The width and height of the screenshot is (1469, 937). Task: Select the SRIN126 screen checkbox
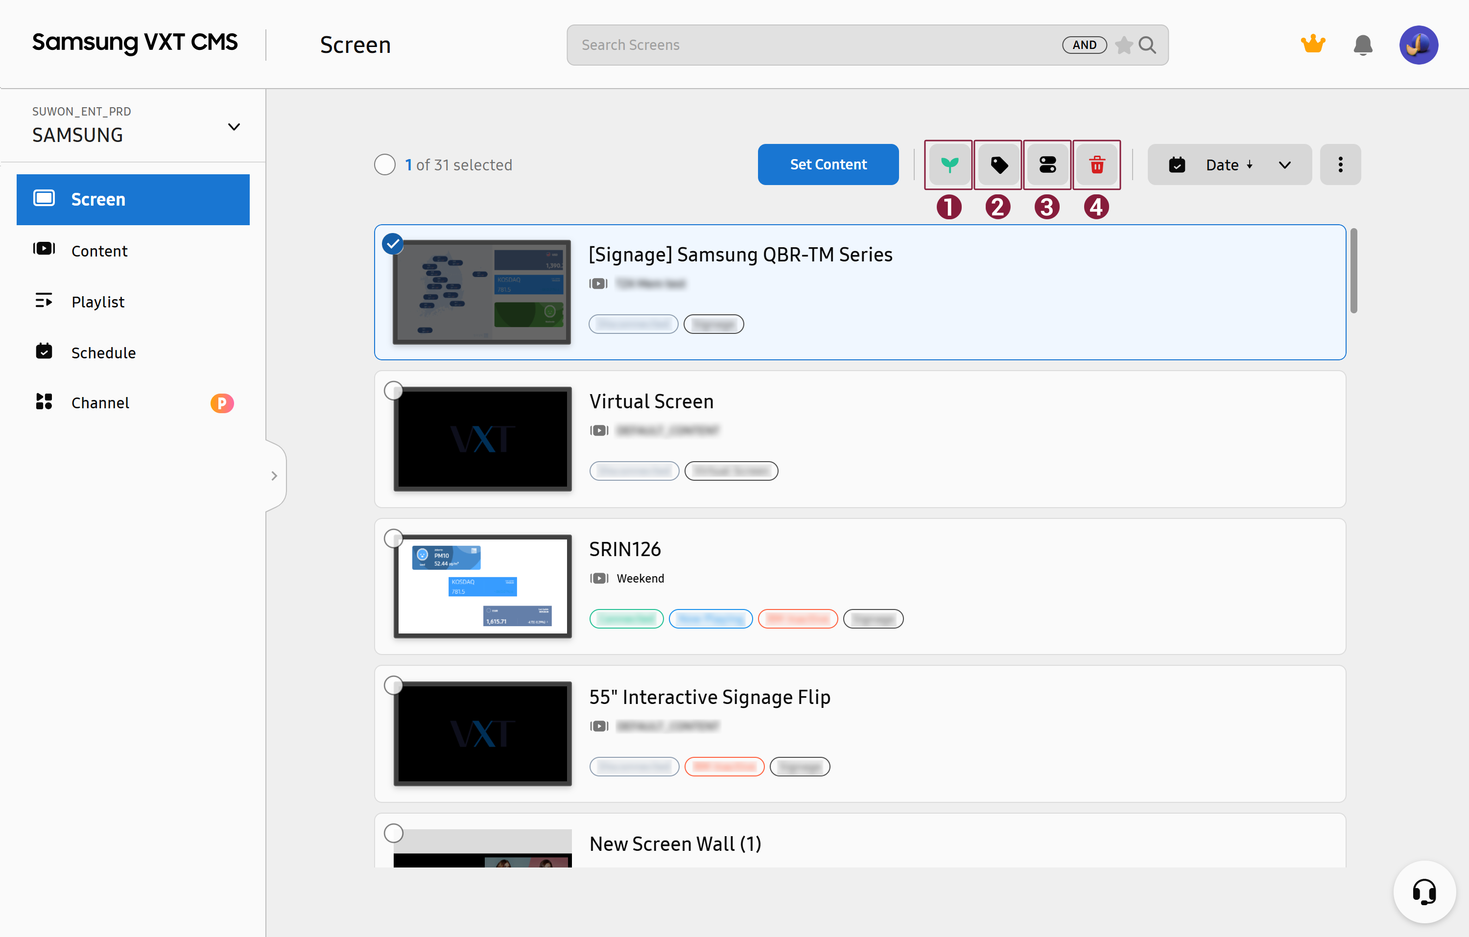(x=394, y=538)
